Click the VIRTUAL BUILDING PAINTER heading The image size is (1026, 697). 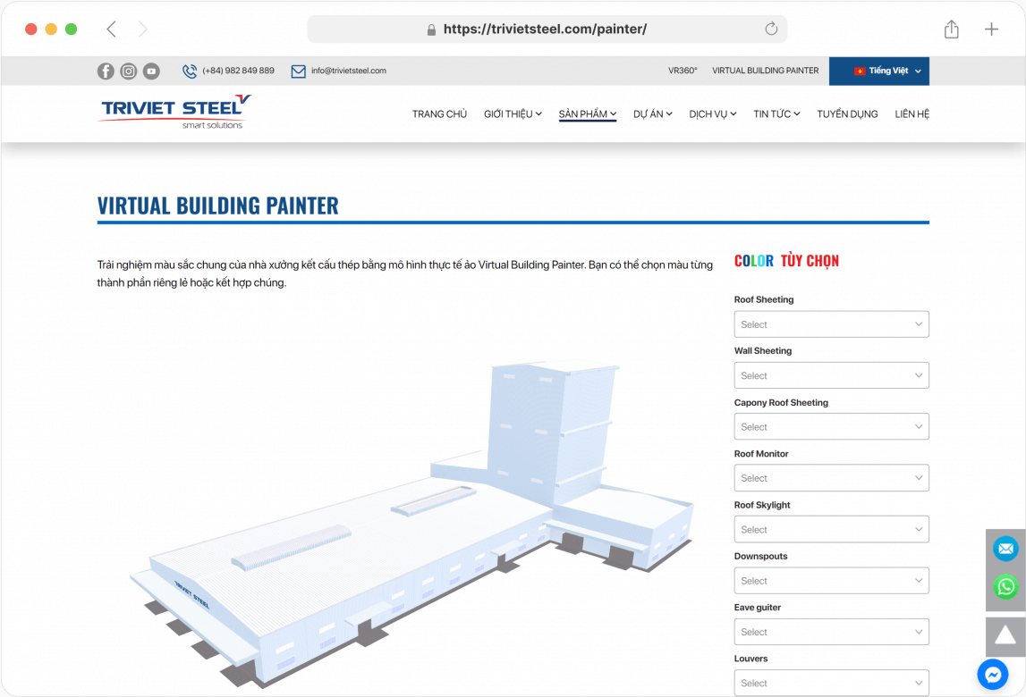pos(218,206)
